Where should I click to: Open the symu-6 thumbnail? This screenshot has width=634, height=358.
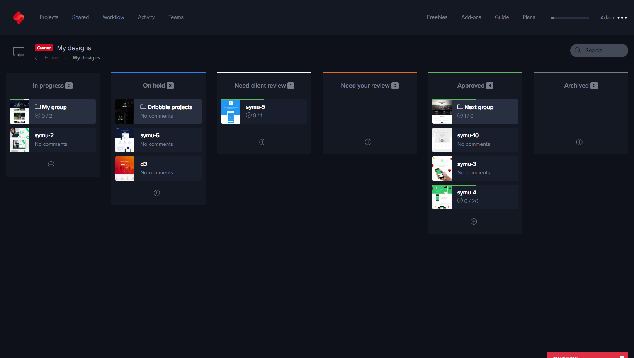[125, 140]
